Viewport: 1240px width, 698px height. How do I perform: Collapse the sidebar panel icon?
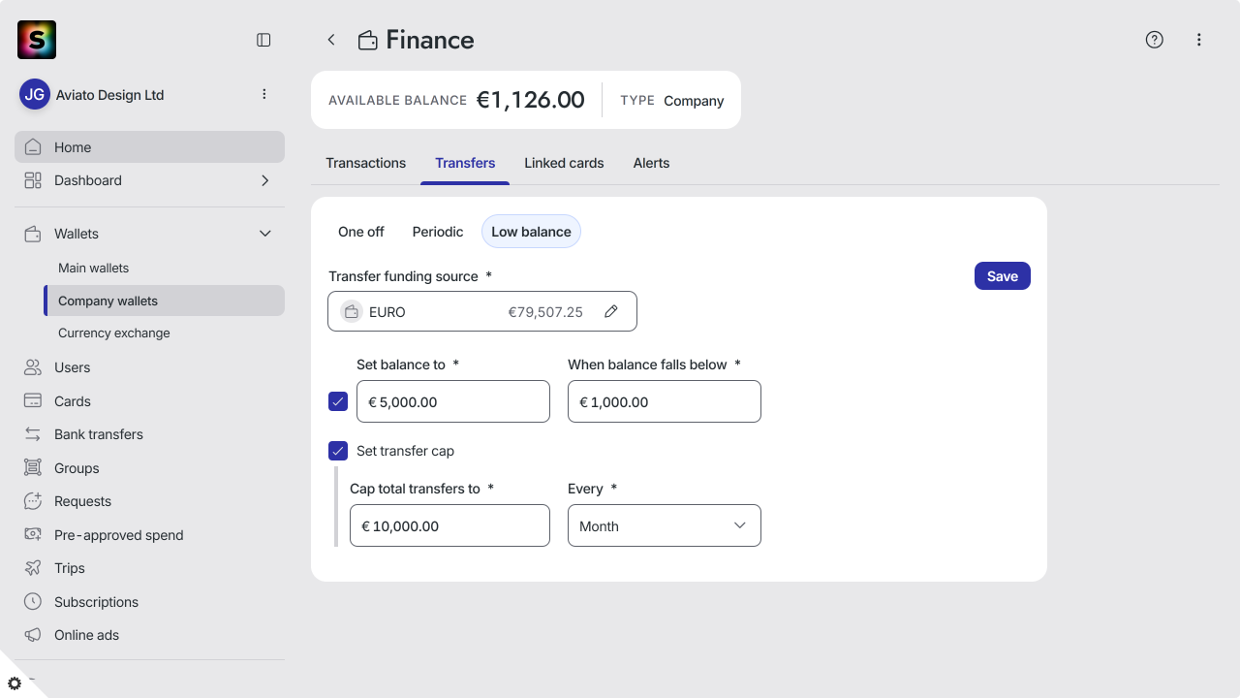coord(263,40)
